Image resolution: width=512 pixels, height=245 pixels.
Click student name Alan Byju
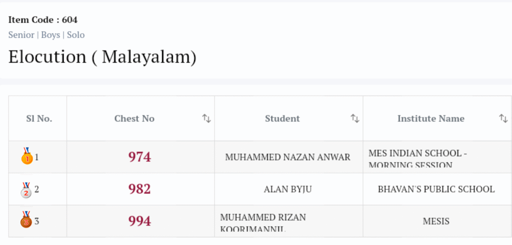click(287, 189)
